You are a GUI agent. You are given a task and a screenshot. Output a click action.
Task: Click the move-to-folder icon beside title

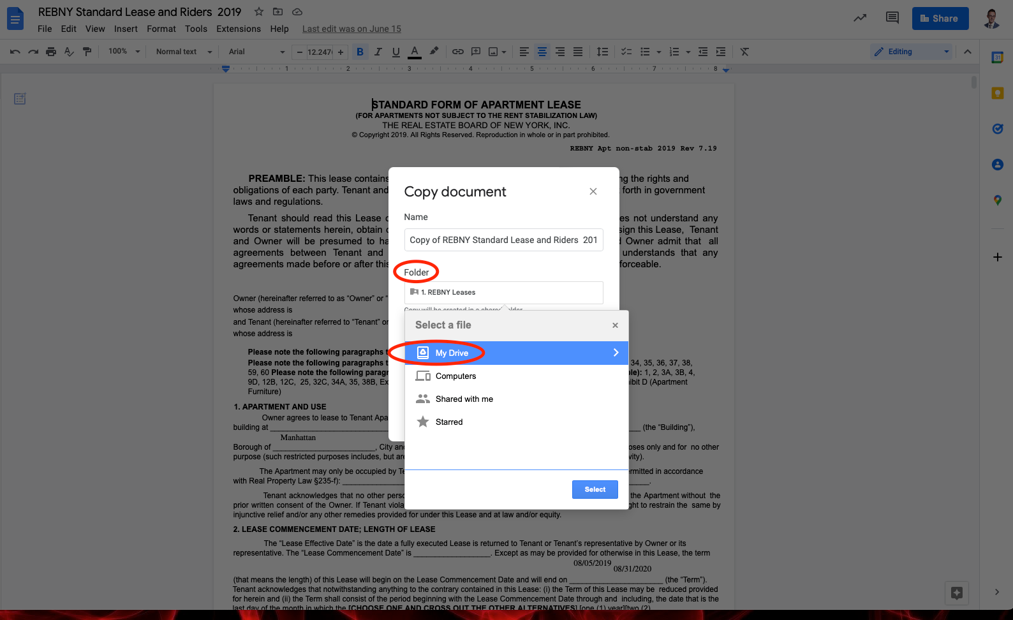[x=277, y=11]
